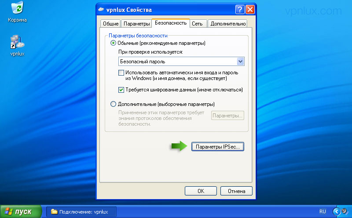Uncheck Требуется шифрование данных checkbox

(x=121, y=90)
